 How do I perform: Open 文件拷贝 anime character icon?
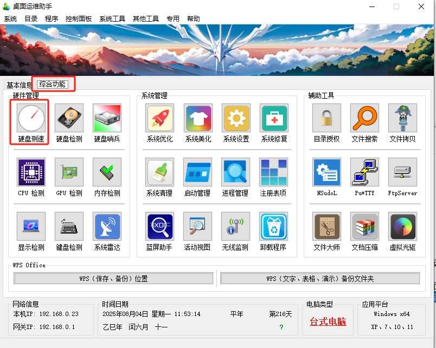[402, 118]
